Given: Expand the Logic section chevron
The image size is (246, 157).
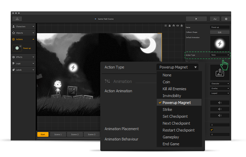Looking at the screenshot, I should (33, 63).
